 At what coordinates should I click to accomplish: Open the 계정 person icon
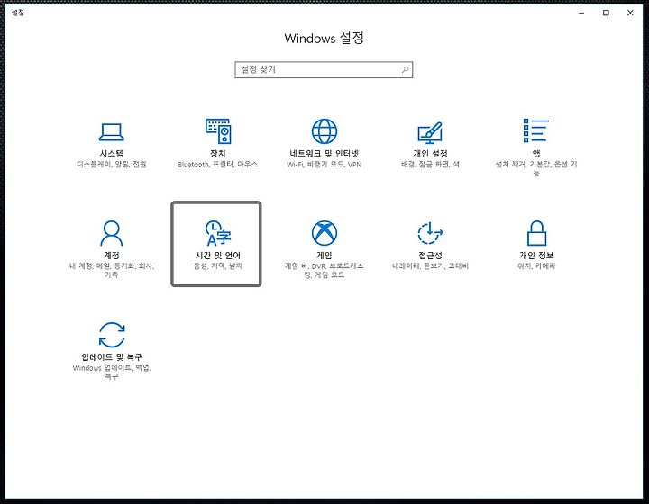click(x=112, y=233)
